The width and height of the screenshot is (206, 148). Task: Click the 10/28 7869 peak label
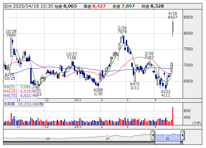tap(11, 33)
